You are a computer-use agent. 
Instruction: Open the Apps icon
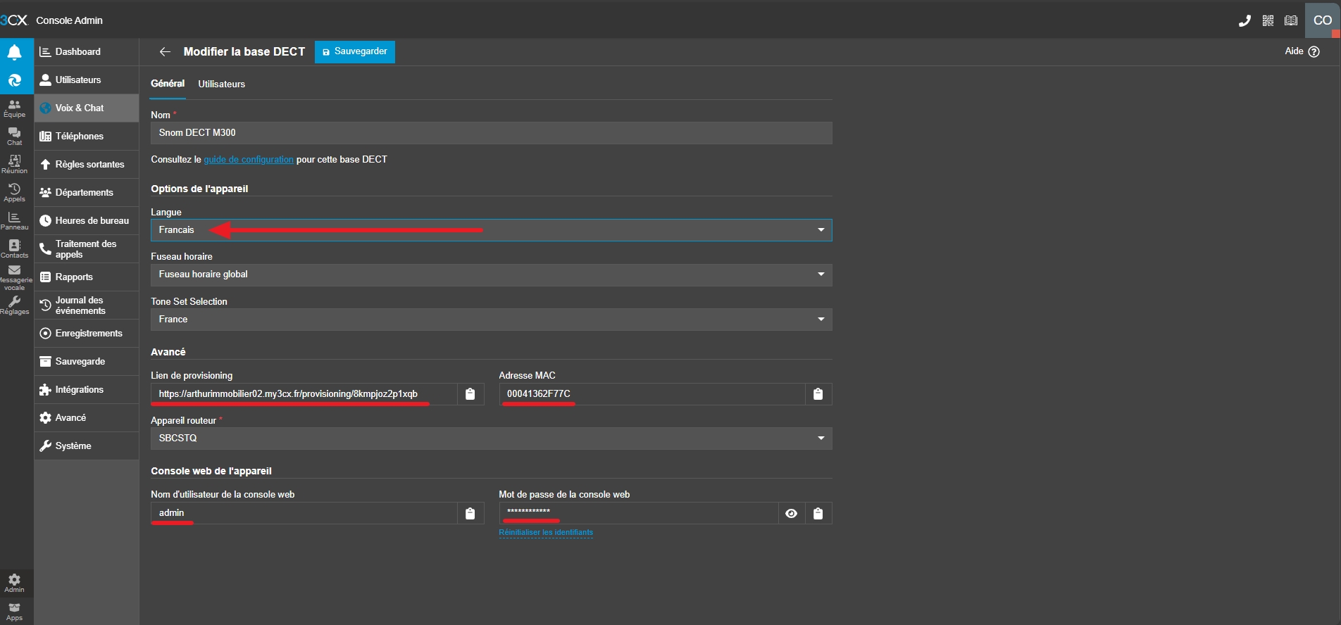point(15,612)
